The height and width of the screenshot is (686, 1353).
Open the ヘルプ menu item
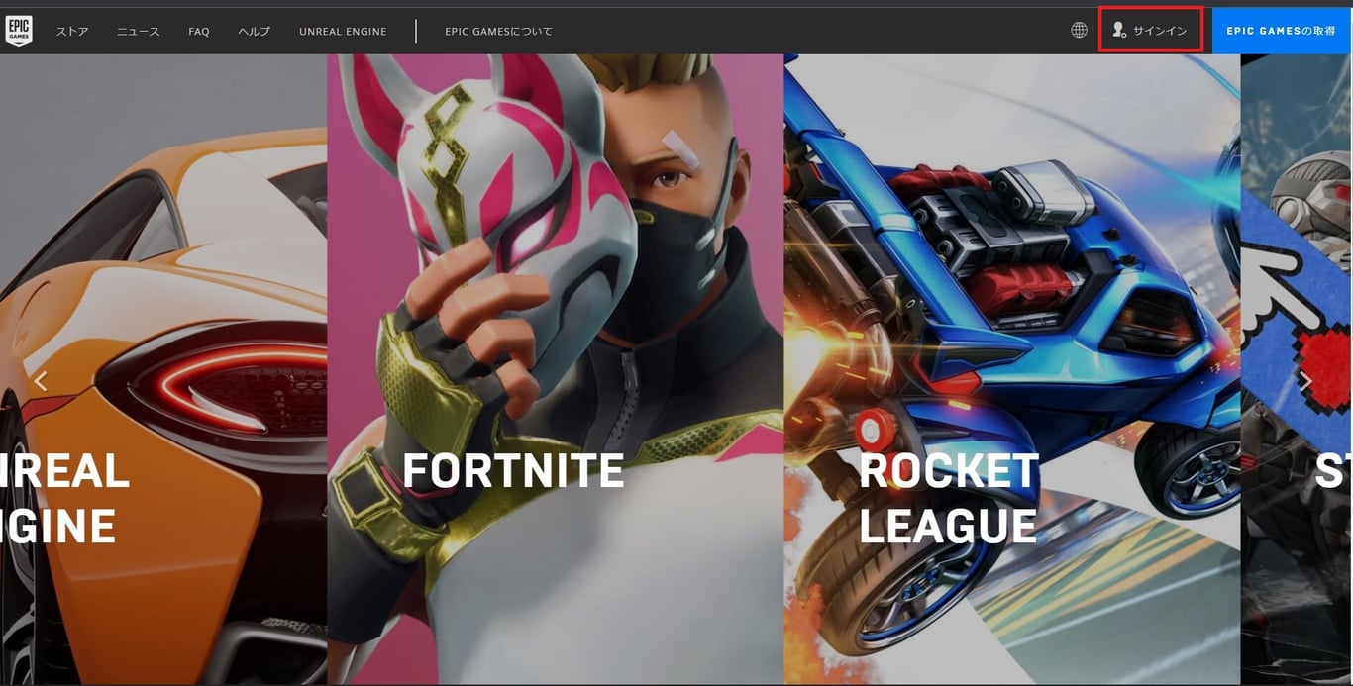click(x=254, y=31)
